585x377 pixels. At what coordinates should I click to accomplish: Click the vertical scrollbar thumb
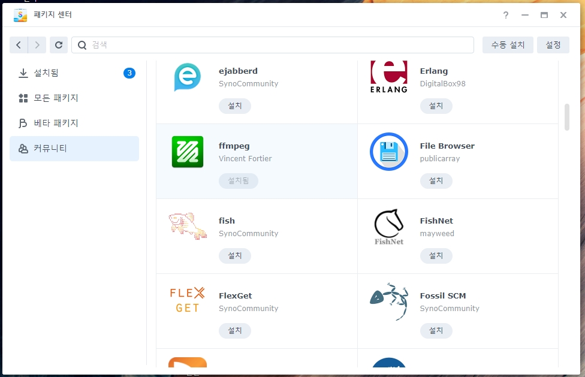click(567, 117)
